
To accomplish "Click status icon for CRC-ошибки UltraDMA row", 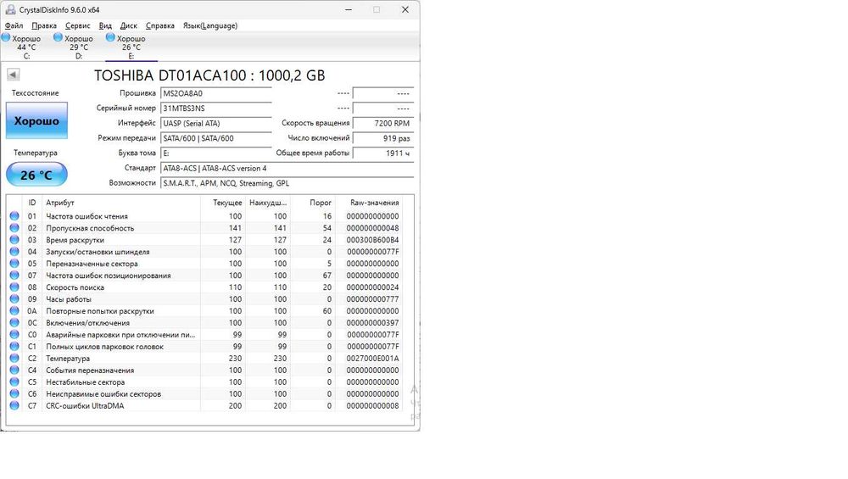I will (14, 405).
